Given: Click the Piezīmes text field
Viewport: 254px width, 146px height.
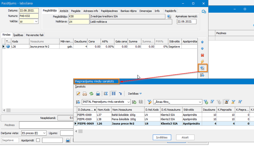Looking at the screenshot, I should click(x=46, y=125).
